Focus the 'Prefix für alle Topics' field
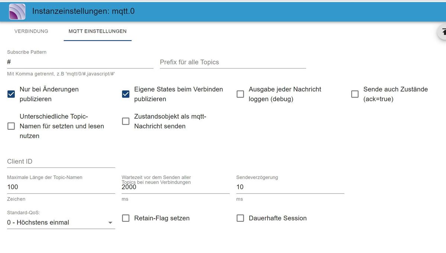Screen dimensions: 446x253 coord(233,62)
